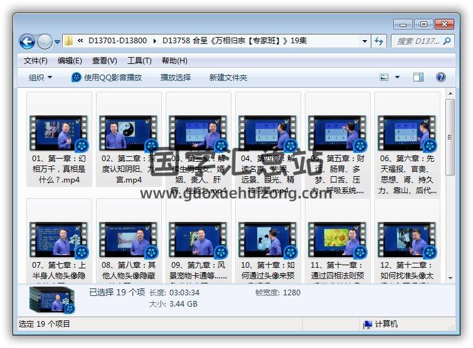Open the 文件(F) menu
The height and width of the screenshot is (348, 473).
pyautogui.click(x=36, y=61)
